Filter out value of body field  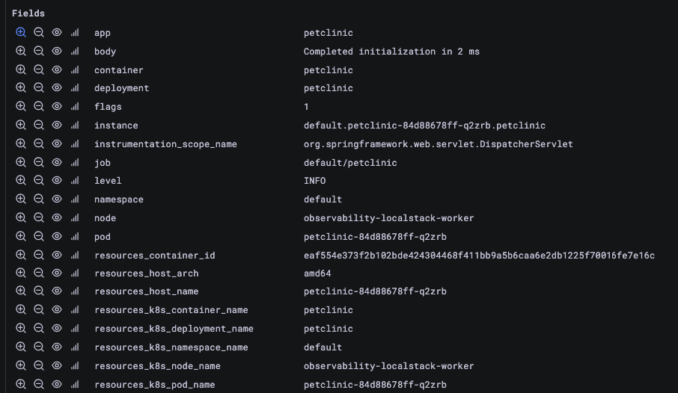(39, 52)
